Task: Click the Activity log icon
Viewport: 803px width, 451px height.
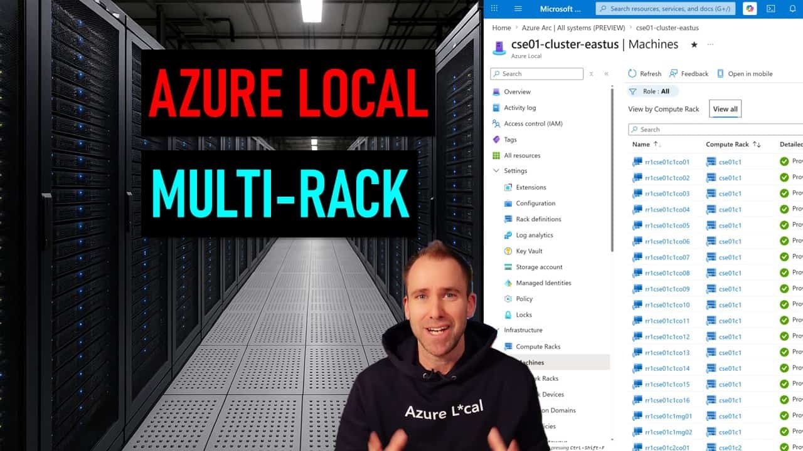Action: [497, 108]
